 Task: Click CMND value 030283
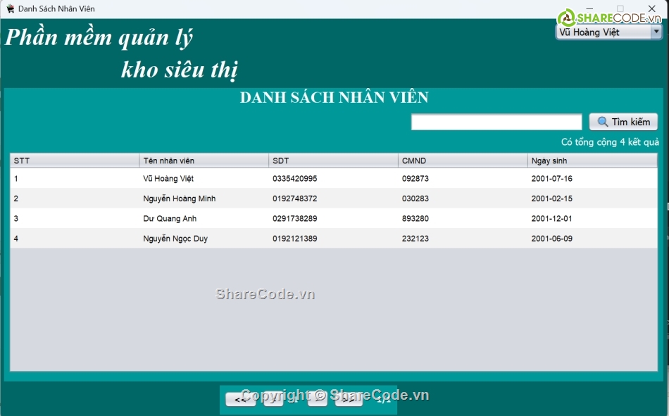click(415, 198)
